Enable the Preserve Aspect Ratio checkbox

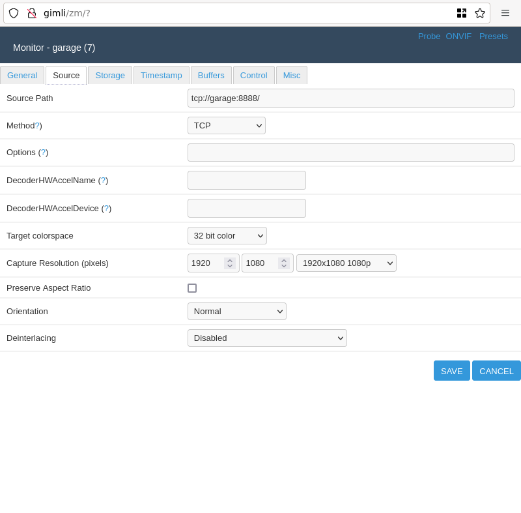(192, 288)
